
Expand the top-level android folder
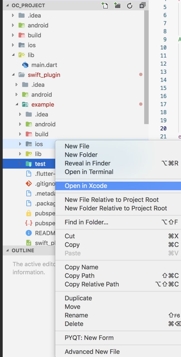pyautogui.click(x=13, y=25)
